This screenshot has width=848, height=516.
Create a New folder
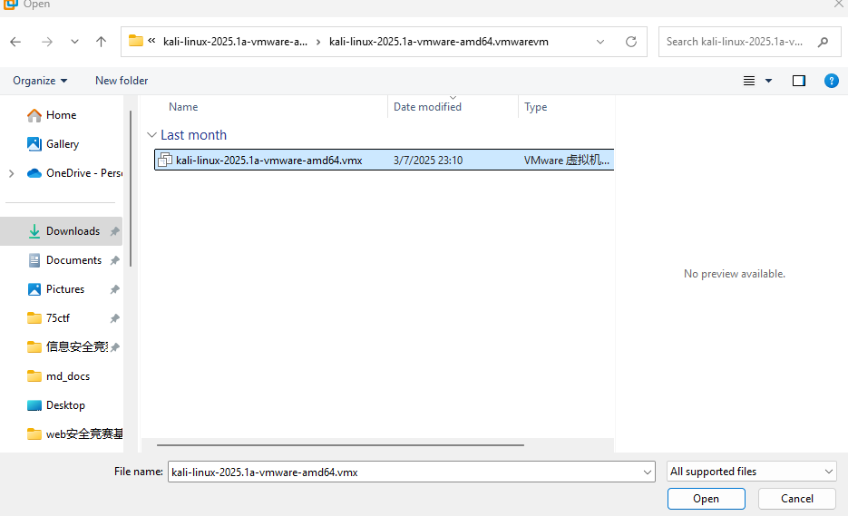(x=122, y=81)
